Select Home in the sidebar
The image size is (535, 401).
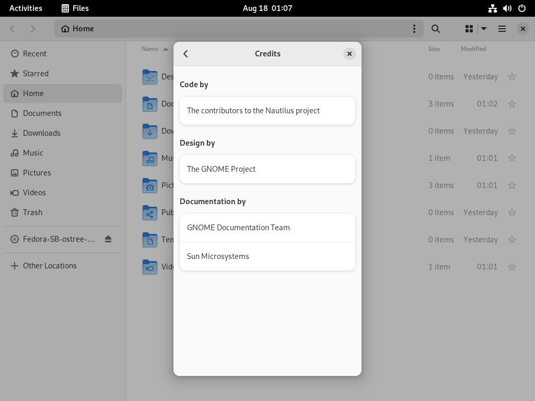pyautogui.click(x=63, y=93)
